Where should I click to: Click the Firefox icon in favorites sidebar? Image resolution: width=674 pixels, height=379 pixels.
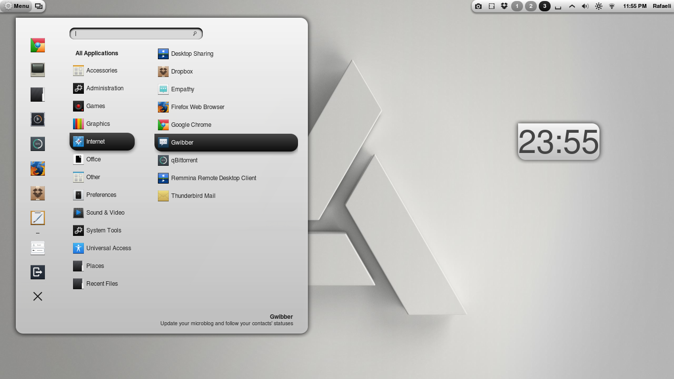37,169
